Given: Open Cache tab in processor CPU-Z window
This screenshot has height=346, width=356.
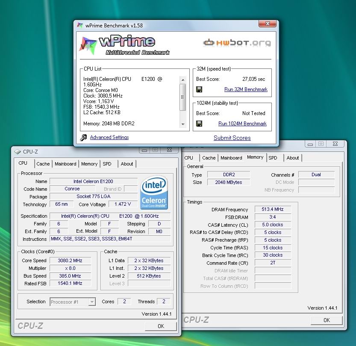Looking at the screenshot, I should [43, 164].
